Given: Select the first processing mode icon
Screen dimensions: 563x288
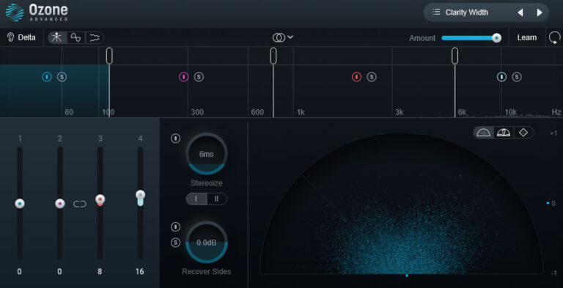Looking at the screenshot, I should (x=57, y=37).
